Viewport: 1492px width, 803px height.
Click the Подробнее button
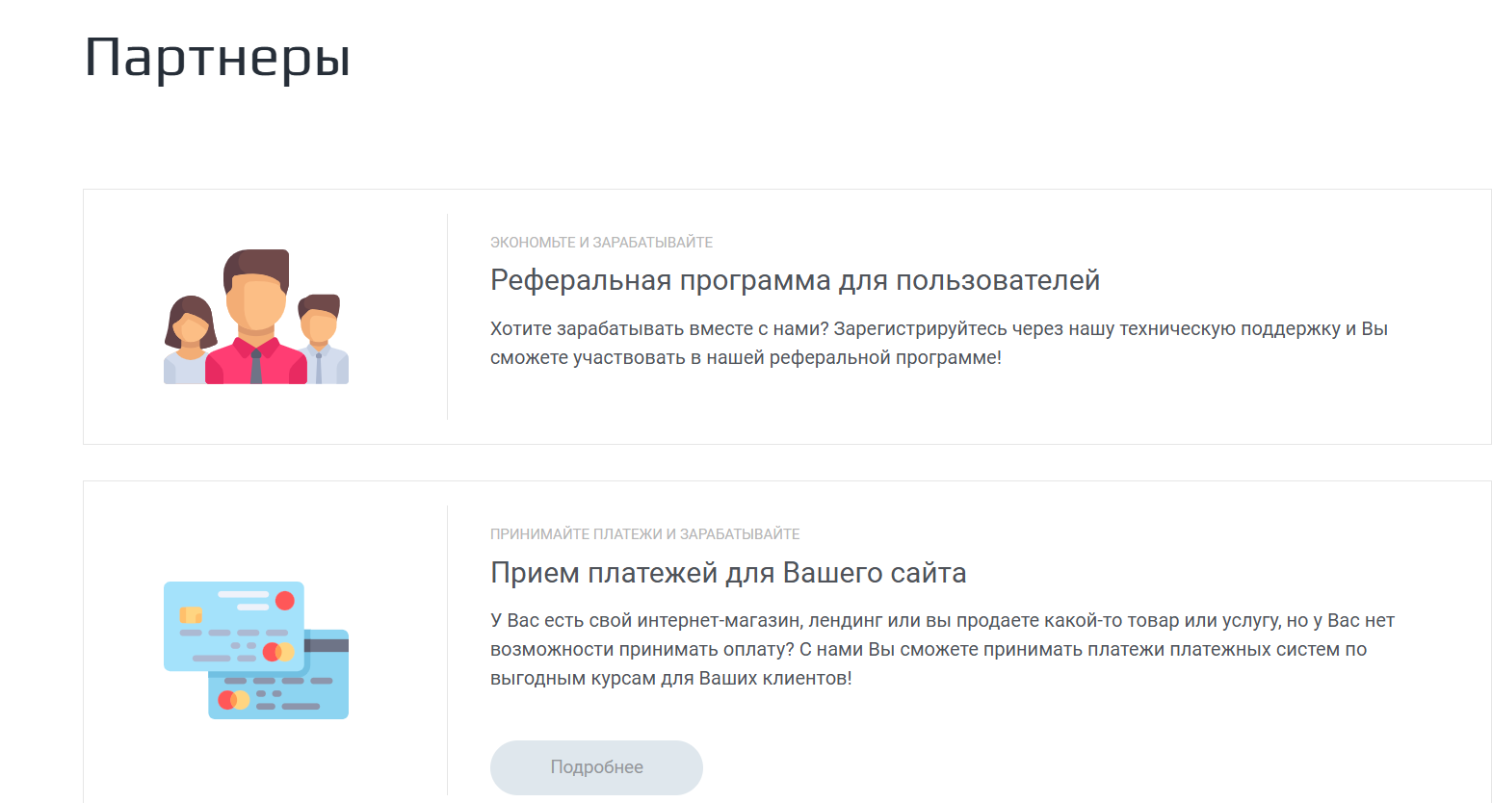[596, 767]
